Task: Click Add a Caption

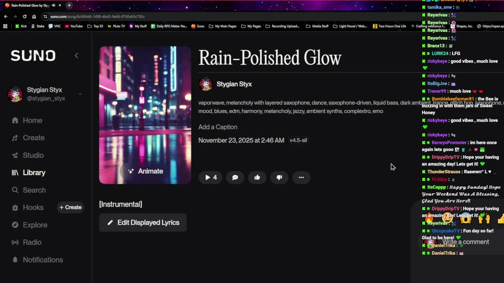Action: point(218,127)
